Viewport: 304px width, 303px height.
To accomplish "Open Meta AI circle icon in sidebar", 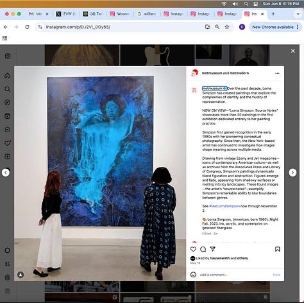I will [x=8, y=250].
